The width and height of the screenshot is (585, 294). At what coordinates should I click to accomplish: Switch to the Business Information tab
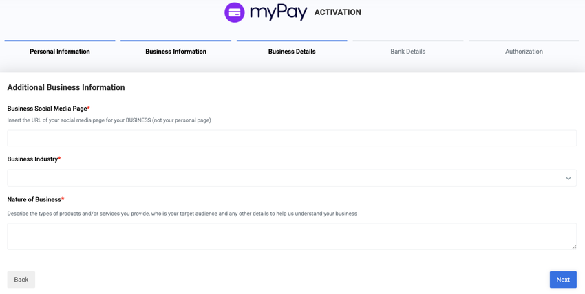(175, 52)
